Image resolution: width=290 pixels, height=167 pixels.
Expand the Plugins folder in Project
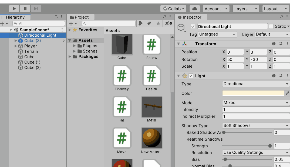[x=75, y=46]
